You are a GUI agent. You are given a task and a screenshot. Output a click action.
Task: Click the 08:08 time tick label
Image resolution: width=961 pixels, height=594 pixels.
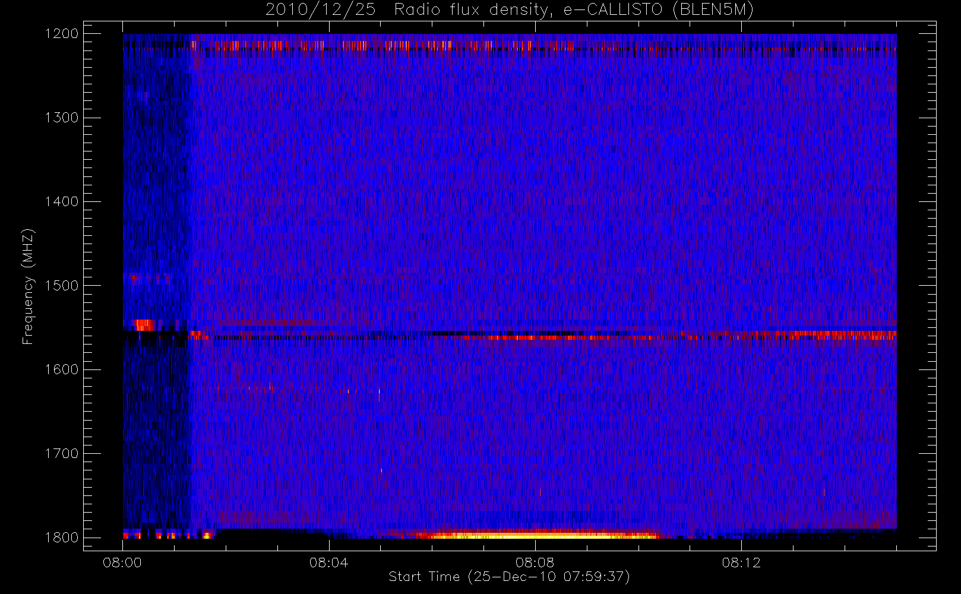[535, 563]
